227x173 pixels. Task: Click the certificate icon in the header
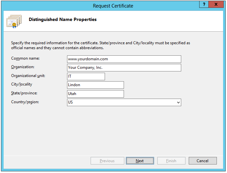(14, 21)
